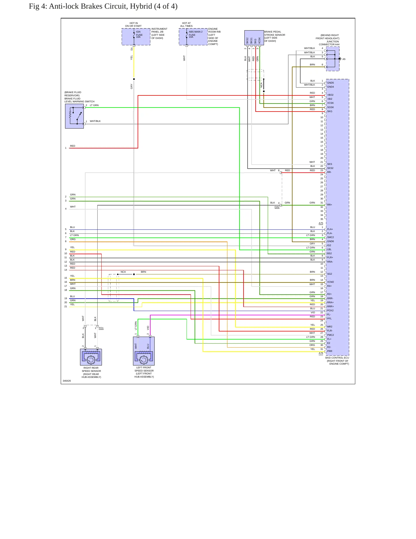Click the E2 terminal label
This screenshot has width=416, height=539.
tap(328, 343)
